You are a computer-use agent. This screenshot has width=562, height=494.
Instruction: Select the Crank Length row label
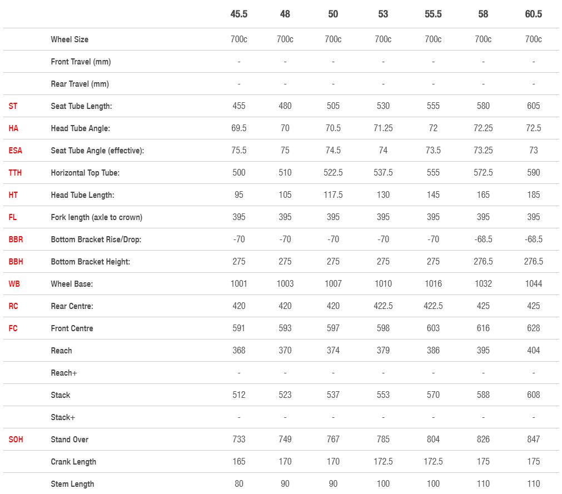[x=73, y=462]
